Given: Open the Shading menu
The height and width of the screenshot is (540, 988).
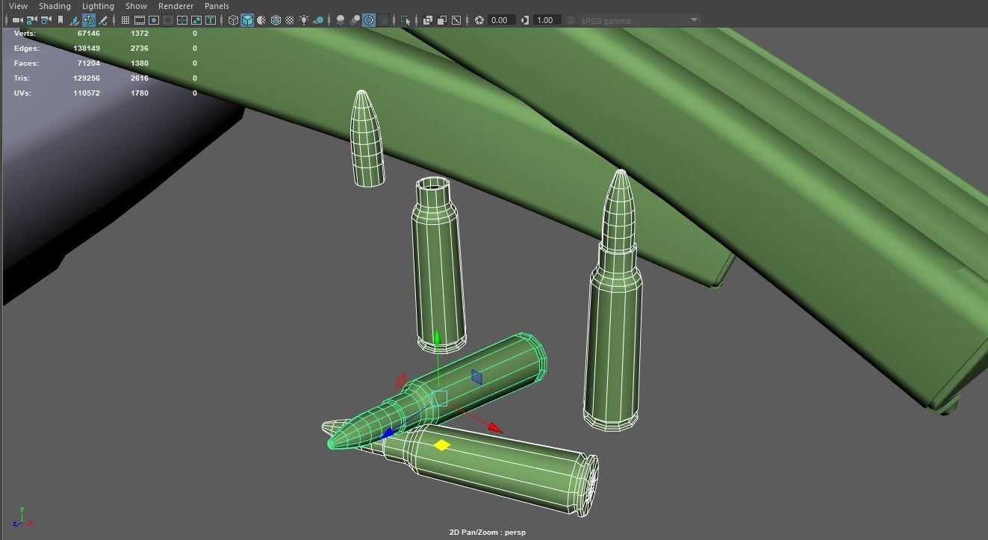Looking at the screenshot, I should coord(55,6).
